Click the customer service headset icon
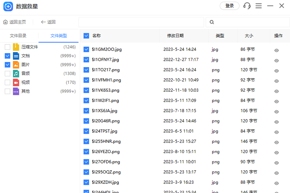 tap(247, 6)
